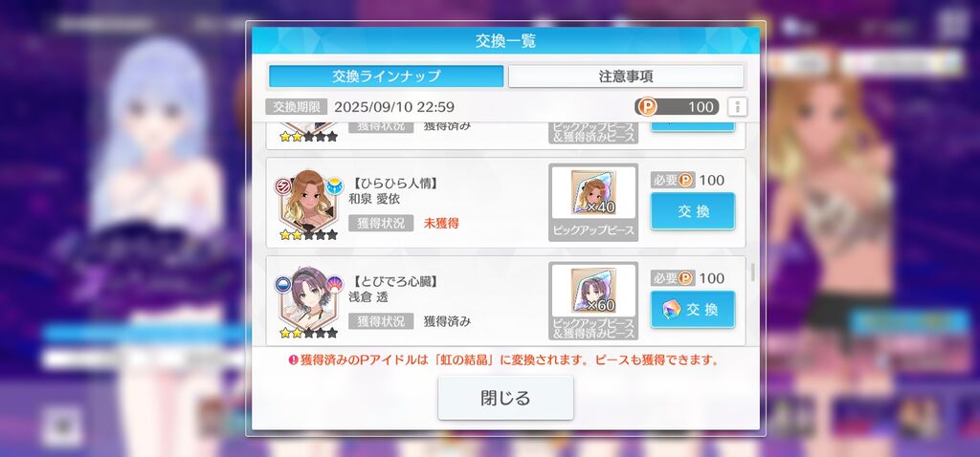Exchange 【とびでろ心臓】 with the rainbow crystal 交換 button
980x457 pixels.
pyautogui.click(x=693, y=310)
